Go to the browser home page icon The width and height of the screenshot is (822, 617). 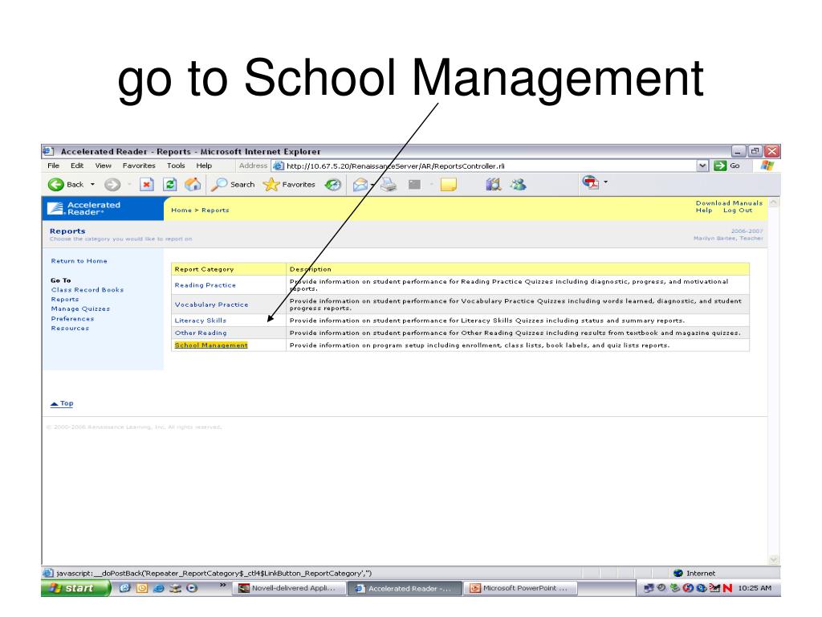pos(193,184)
